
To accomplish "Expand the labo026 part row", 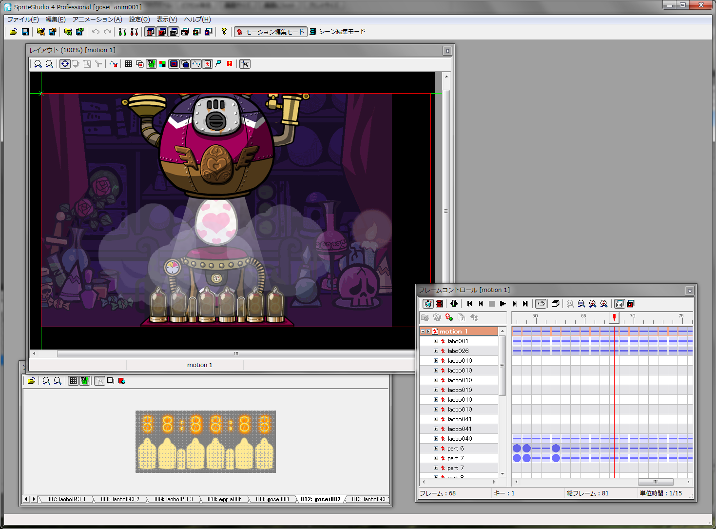I will 436,351.
